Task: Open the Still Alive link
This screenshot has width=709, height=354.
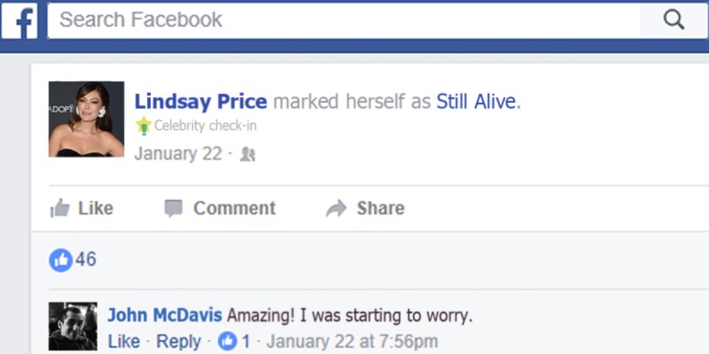Action: [x=476, y=102]
